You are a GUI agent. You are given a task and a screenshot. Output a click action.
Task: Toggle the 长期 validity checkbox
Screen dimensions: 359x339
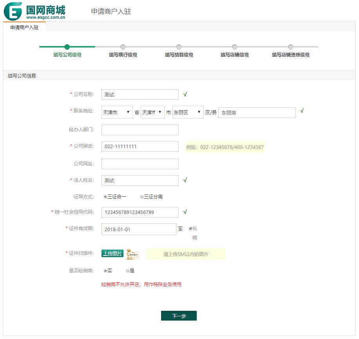(x=190, y=228)
